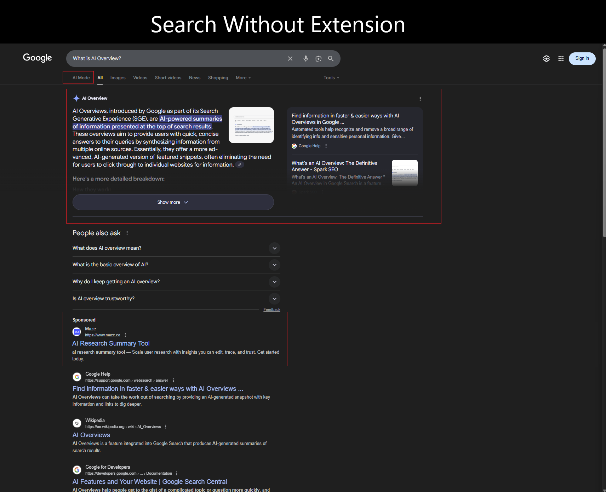Click the Google for Developers favicon
This screenshot has height=492, width=606.
[x=77, y=470]
